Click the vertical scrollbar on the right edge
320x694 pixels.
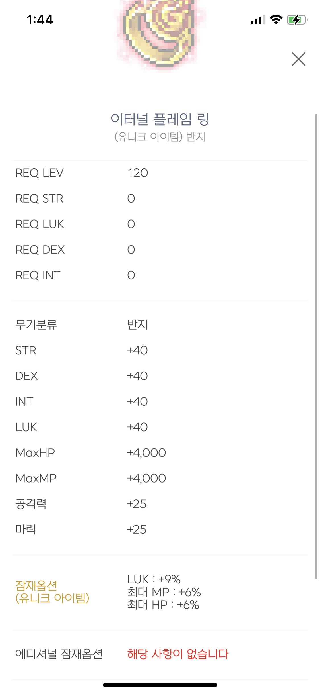click(x=316, y=346)
